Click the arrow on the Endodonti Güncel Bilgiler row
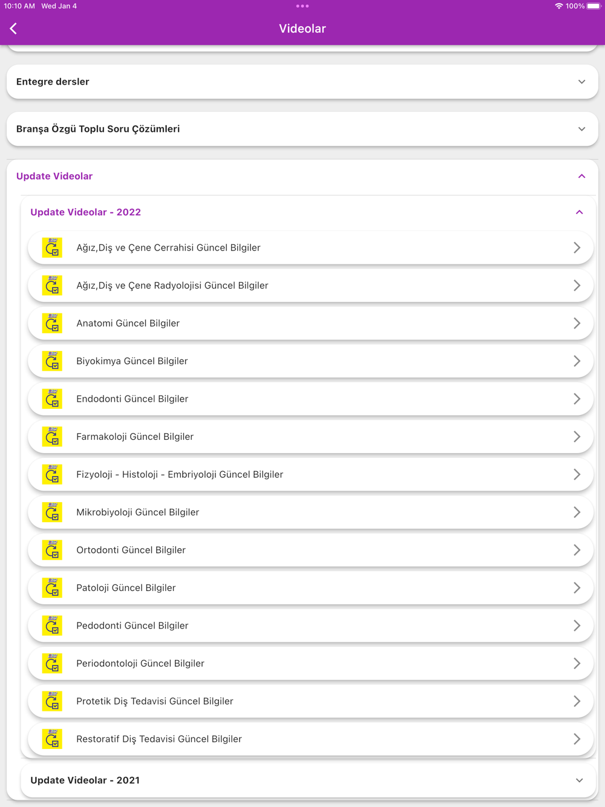The width and height of the screenshot is (605, 807). click(x=577, y=399)
